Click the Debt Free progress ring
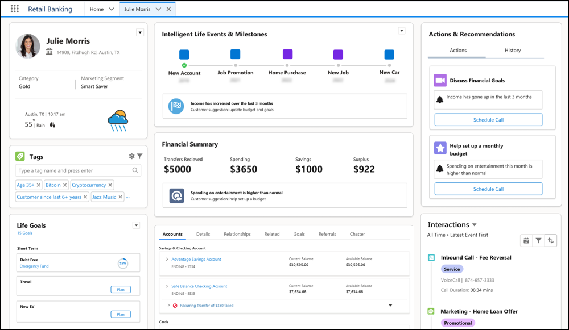This screenshot has height=330, width=569. click(123, 263)
